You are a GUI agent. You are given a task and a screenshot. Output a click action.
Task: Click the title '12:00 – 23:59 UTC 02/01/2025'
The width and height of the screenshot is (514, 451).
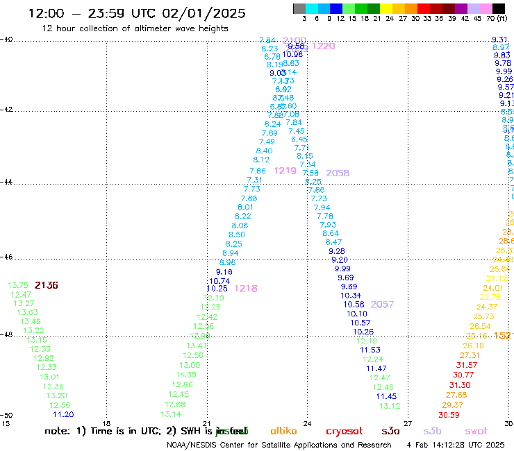(x=137, y=13)
